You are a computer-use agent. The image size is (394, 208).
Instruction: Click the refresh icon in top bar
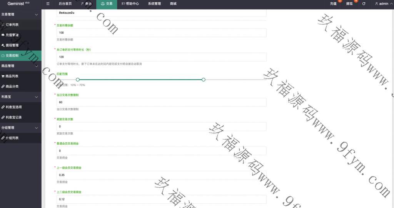point(364,4)
